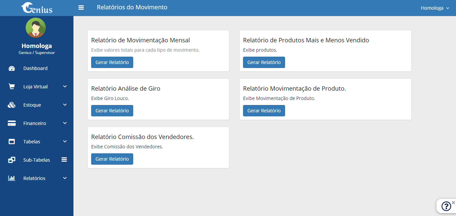Viewport: 456px width, 216px height.
Task: Select the Dashboard menu item
Action: (x=35, y=68)
